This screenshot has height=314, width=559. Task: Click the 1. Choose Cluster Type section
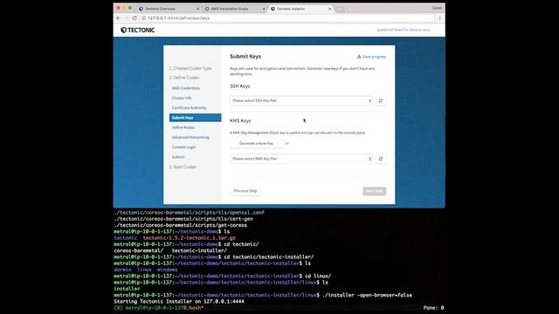(x=190, y=68)
